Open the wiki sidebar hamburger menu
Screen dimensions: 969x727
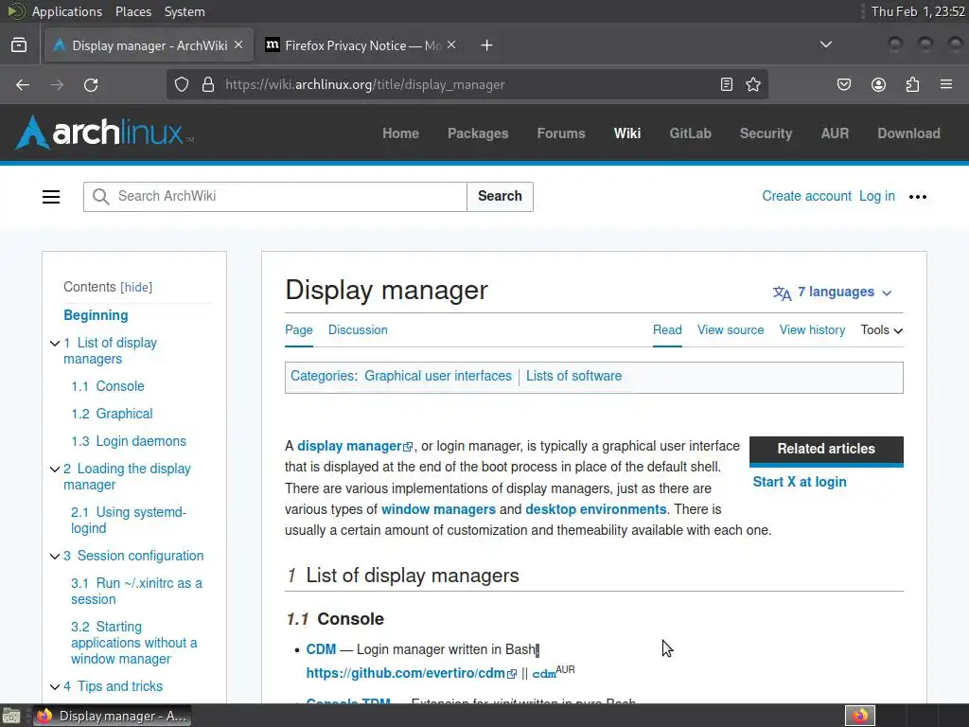(51, 197)
